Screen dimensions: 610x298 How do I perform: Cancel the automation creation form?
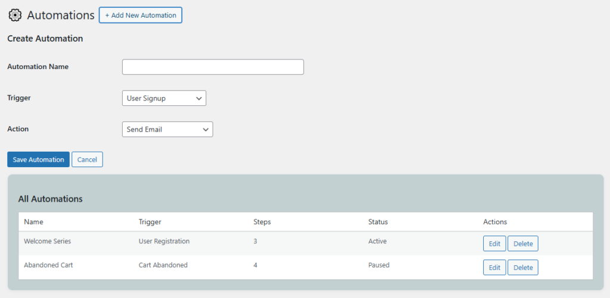(x=87, y=159)
